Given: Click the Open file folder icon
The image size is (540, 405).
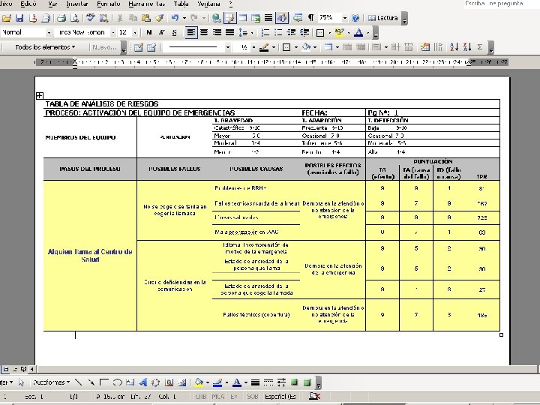Looking at the screenshot, I should pyautogui.click(x=7, y=18).
